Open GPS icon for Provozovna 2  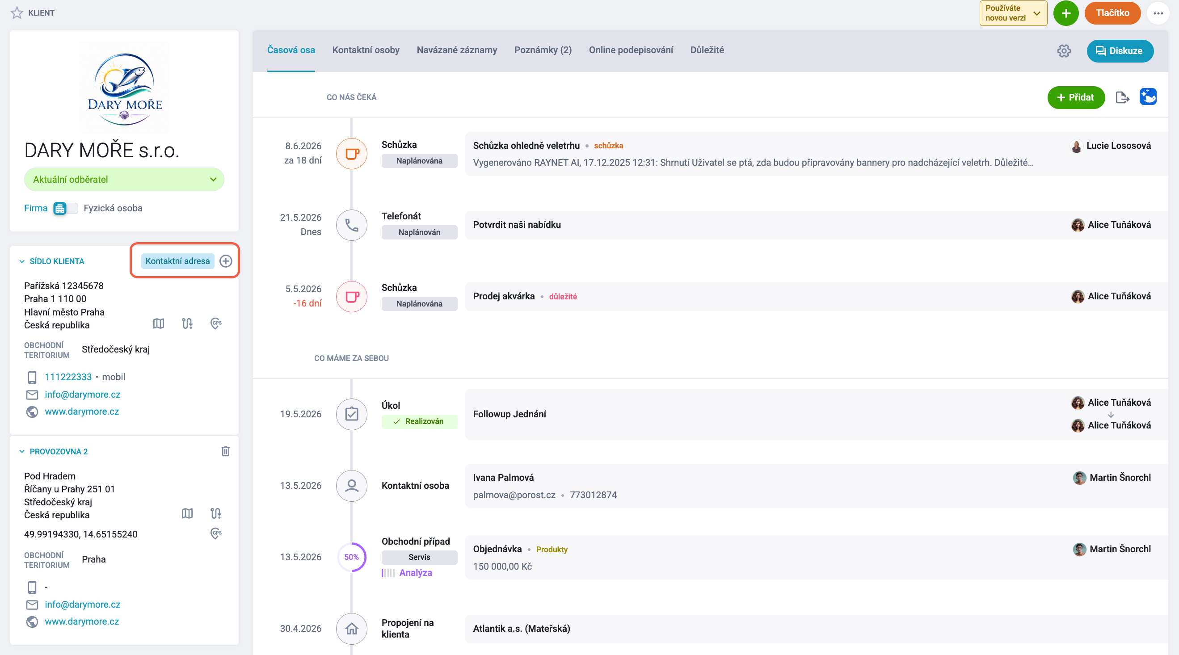[216, 533]
